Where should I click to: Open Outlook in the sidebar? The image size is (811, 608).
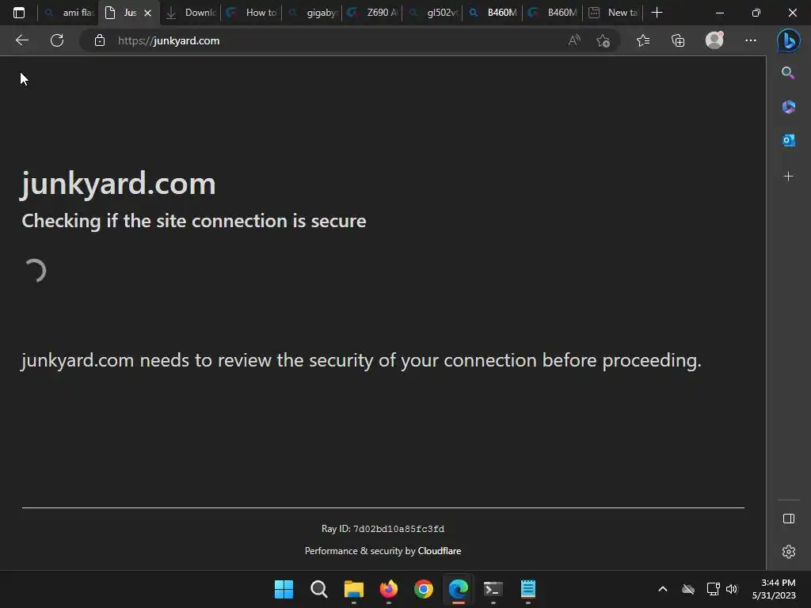click(788, 140)
